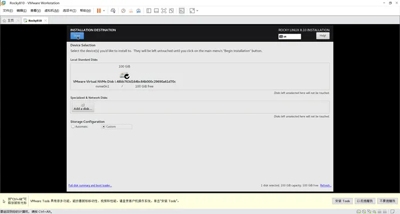Click the 'INSTALLATION DESTINATION' heading
400x214 pixels.
93,30
